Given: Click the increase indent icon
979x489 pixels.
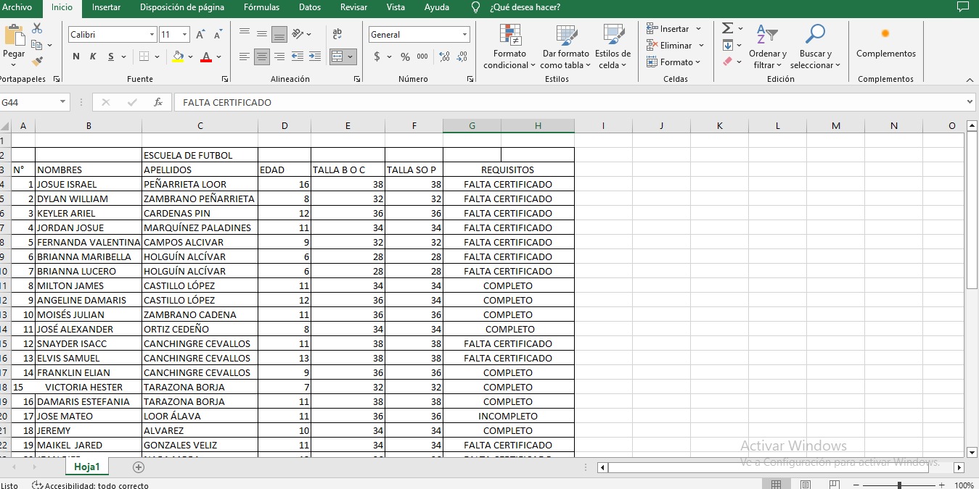Looking at the screenshot, I should (315, 57).
